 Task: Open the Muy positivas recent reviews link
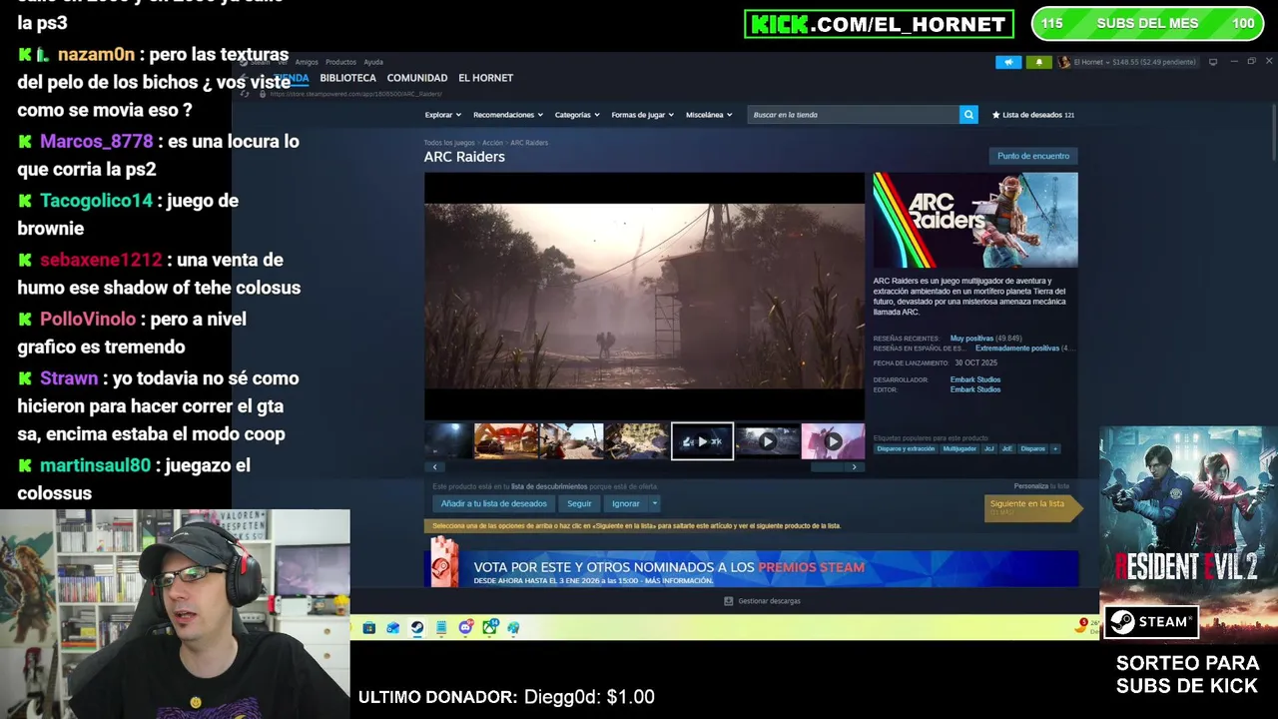click(x=971, y=339)
